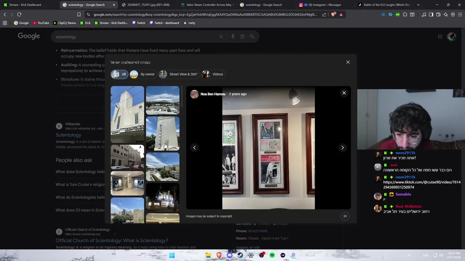
Task: Go back in browser history
Action: 5,14
